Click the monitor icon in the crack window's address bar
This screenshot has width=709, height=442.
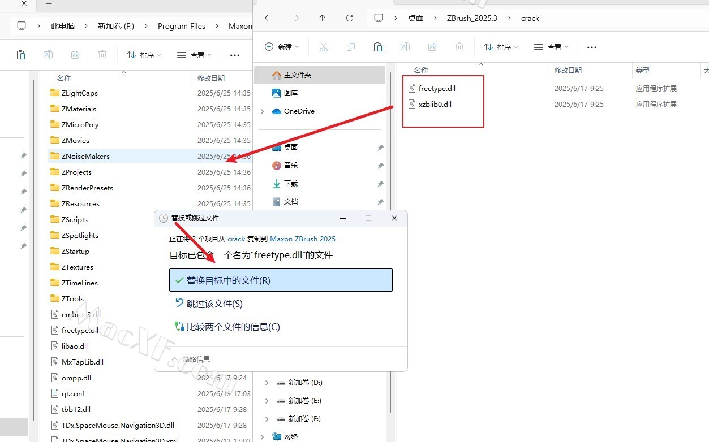pyautogui.click(x=379, y=18)
